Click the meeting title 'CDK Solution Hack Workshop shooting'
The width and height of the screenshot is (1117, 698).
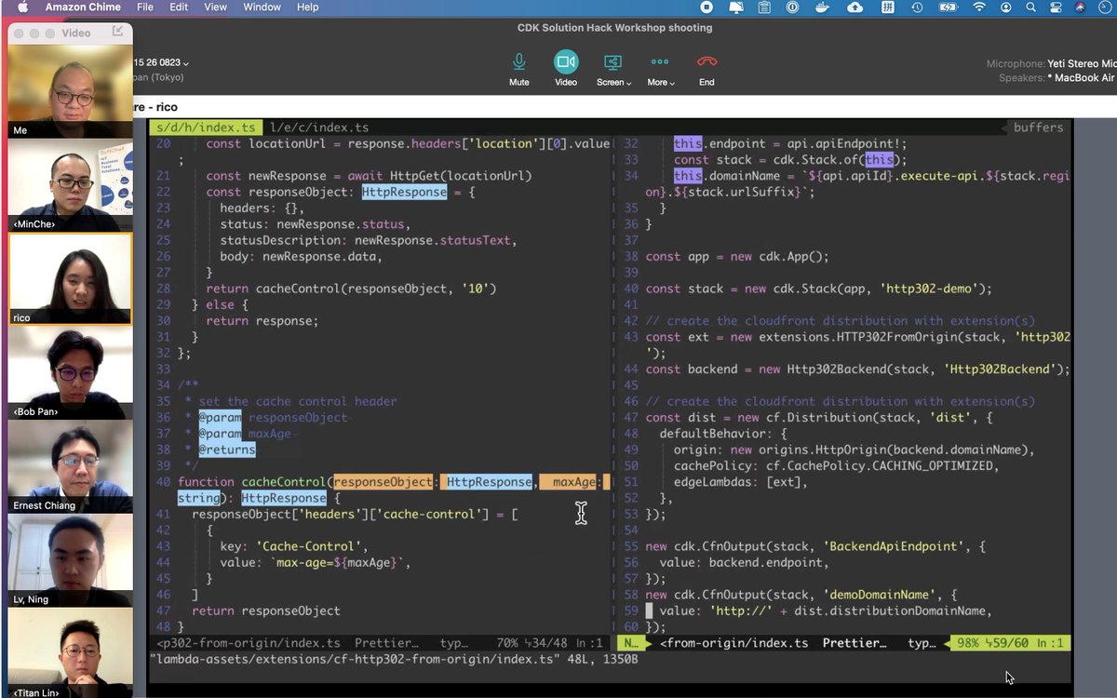[614, 28]
